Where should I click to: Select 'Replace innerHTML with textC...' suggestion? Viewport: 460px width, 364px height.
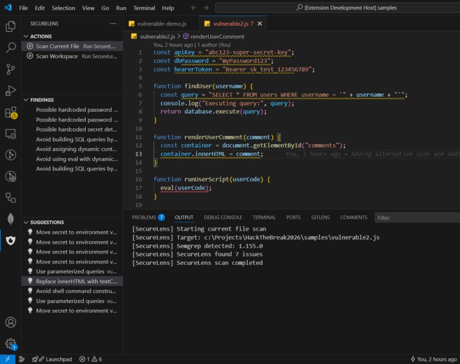tap(72, 281)
